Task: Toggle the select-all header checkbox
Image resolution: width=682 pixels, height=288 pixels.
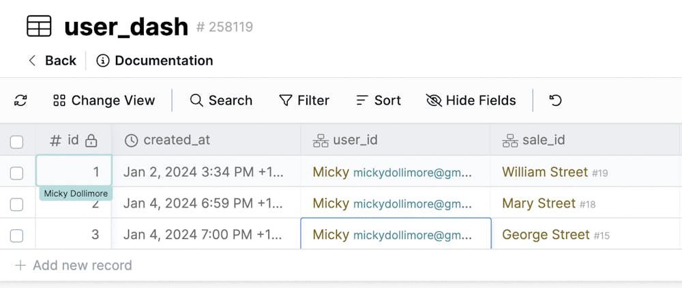Action: pyautogui.click(x=17, y=141)
